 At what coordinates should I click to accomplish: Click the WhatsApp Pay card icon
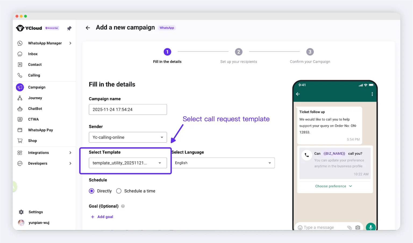click(20, 130)
